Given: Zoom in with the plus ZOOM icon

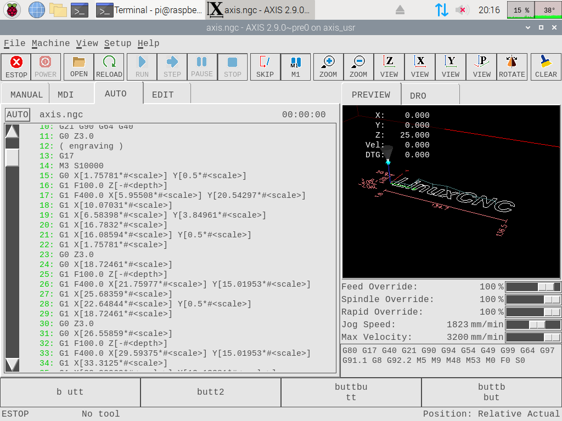Looking at the screenshot, I should coord(328,67).
